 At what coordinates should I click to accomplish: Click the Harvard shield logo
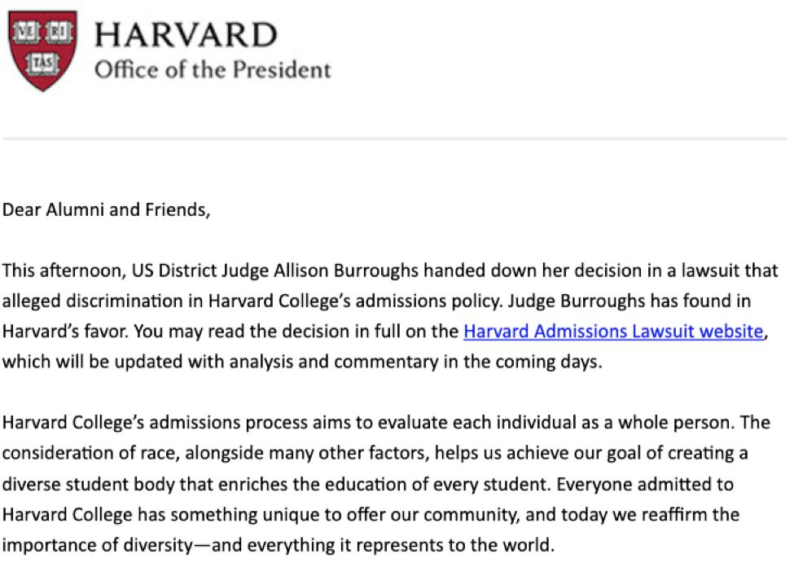click(42, 51)
